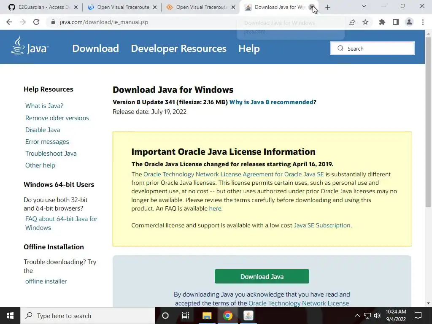The image size is (432, 324).
Task: Click the browser forward arrow
Action: (23, 22)
